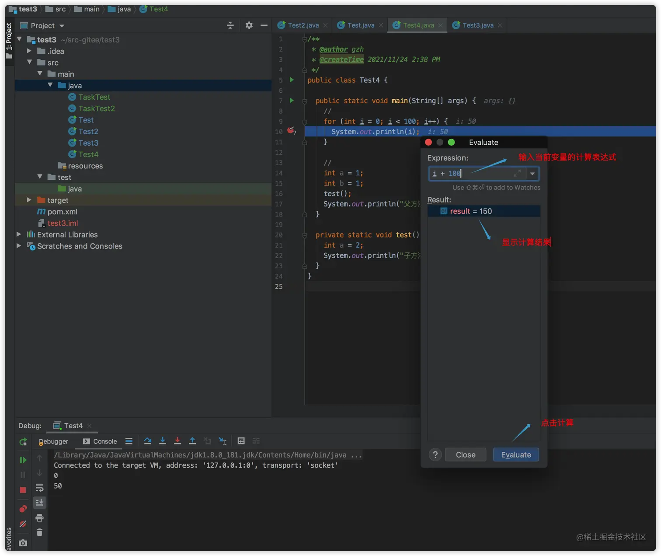Viewport: 661px width, 556px height.
Task: Select the resources folder
Action: 85,166
